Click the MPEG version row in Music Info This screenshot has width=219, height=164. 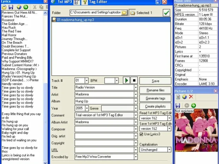pyautogui.click(x=196, y=14)
